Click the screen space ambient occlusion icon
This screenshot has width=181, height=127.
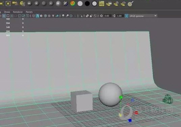point(63,16)
